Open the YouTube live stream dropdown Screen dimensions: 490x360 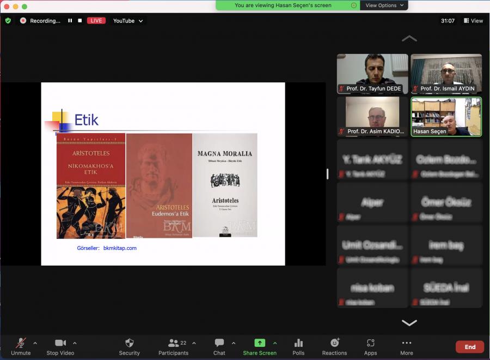point(128,21)
